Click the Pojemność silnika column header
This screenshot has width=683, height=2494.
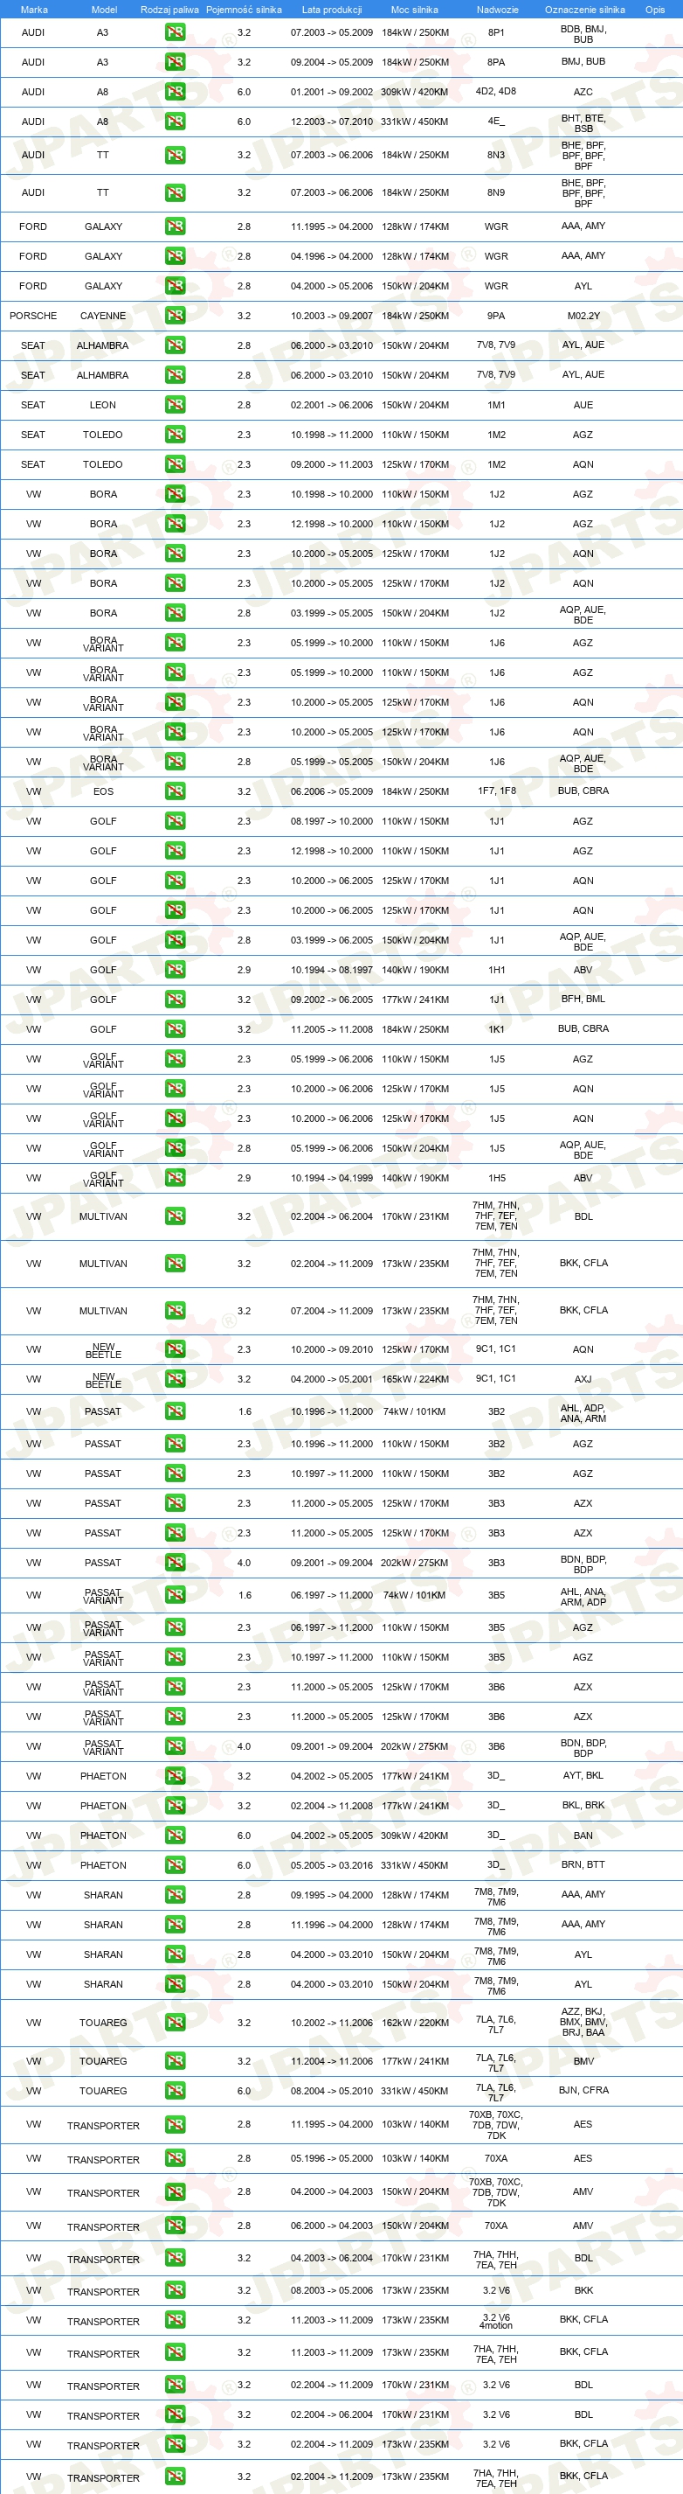click(x=244, y=10)
